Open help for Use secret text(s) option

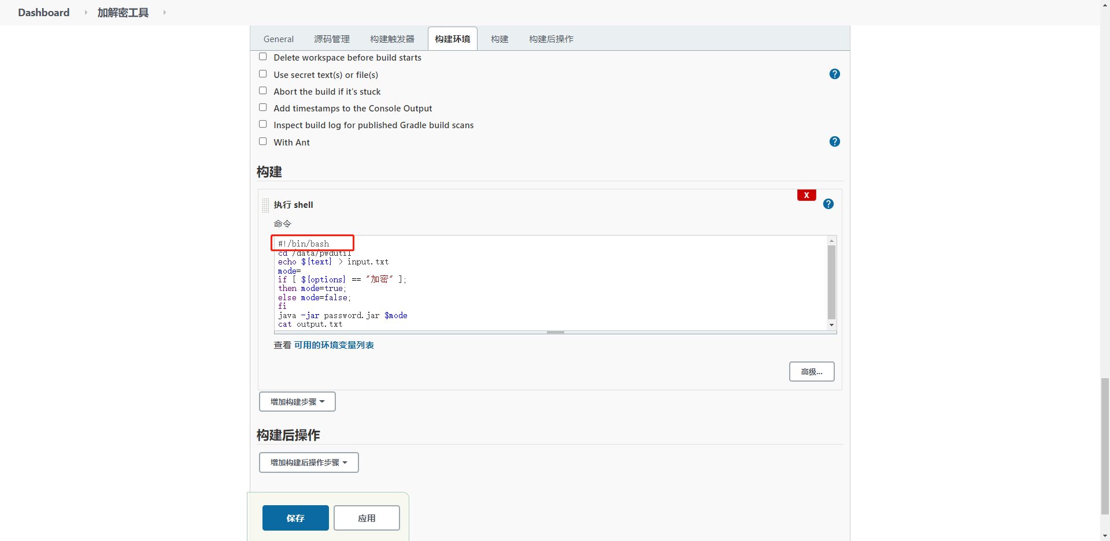pos(835,74)
